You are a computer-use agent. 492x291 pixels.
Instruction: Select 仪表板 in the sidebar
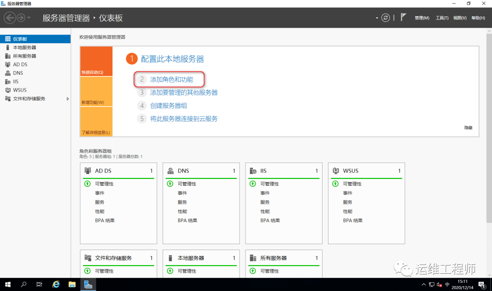tap(35, 39)
